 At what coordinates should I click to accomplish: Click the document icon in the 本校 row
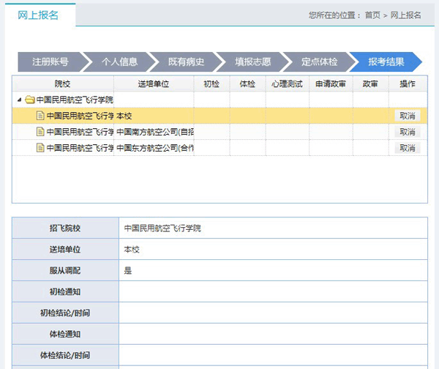40,116
